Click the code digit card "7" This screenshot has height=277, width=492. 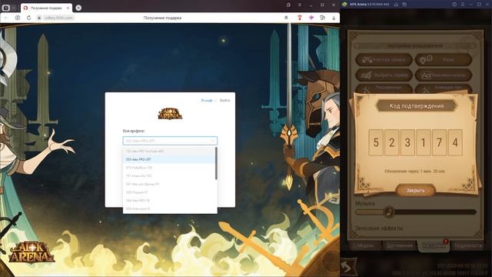click(x=439, y=142)
